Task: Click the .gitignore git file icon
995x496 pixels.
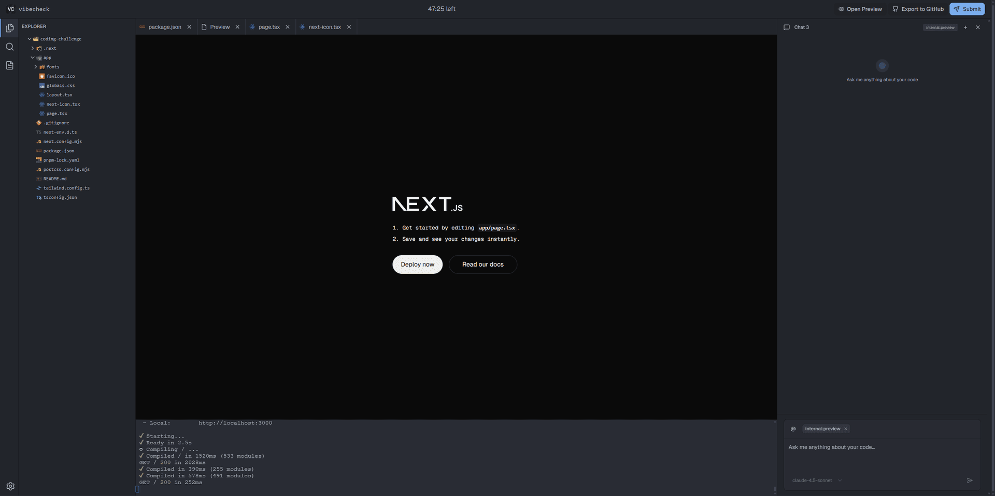Action: pos(39,123)
